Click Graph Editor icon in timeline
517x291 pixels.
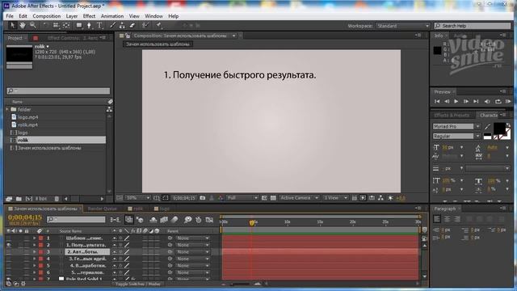pyautogui.click(x=209, y=220)
